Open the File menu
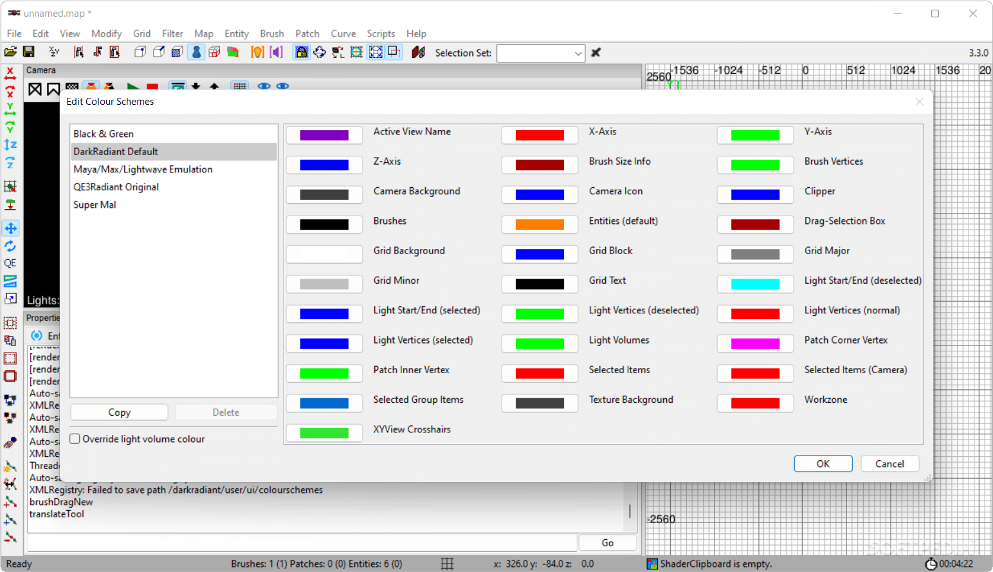Viewport: 993px width, 572px height. (14, 33)
